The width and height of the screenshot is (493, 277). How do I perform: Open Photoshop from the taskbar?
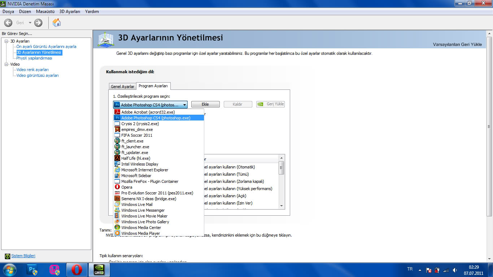coord(32,269)
